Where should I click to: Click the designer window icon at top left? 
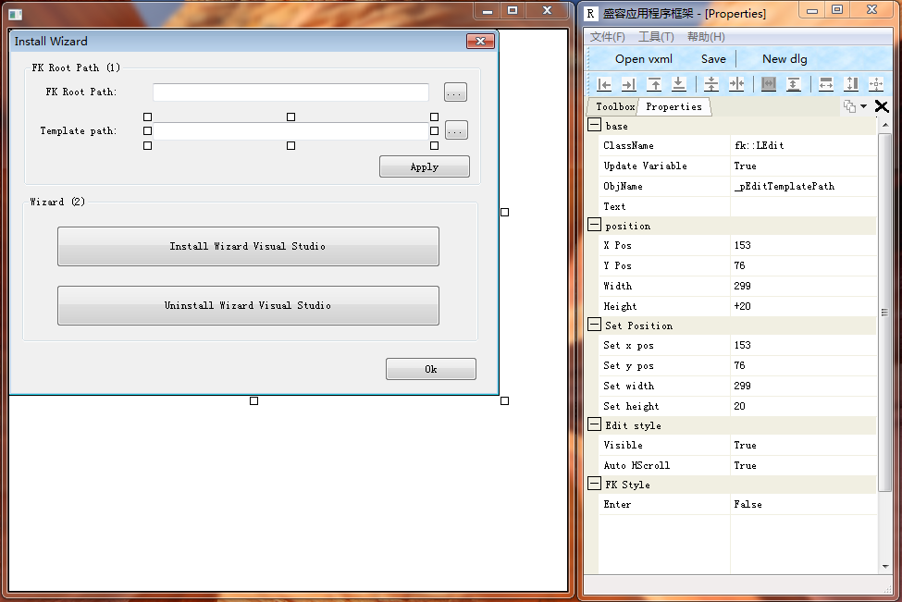point(16,14)
